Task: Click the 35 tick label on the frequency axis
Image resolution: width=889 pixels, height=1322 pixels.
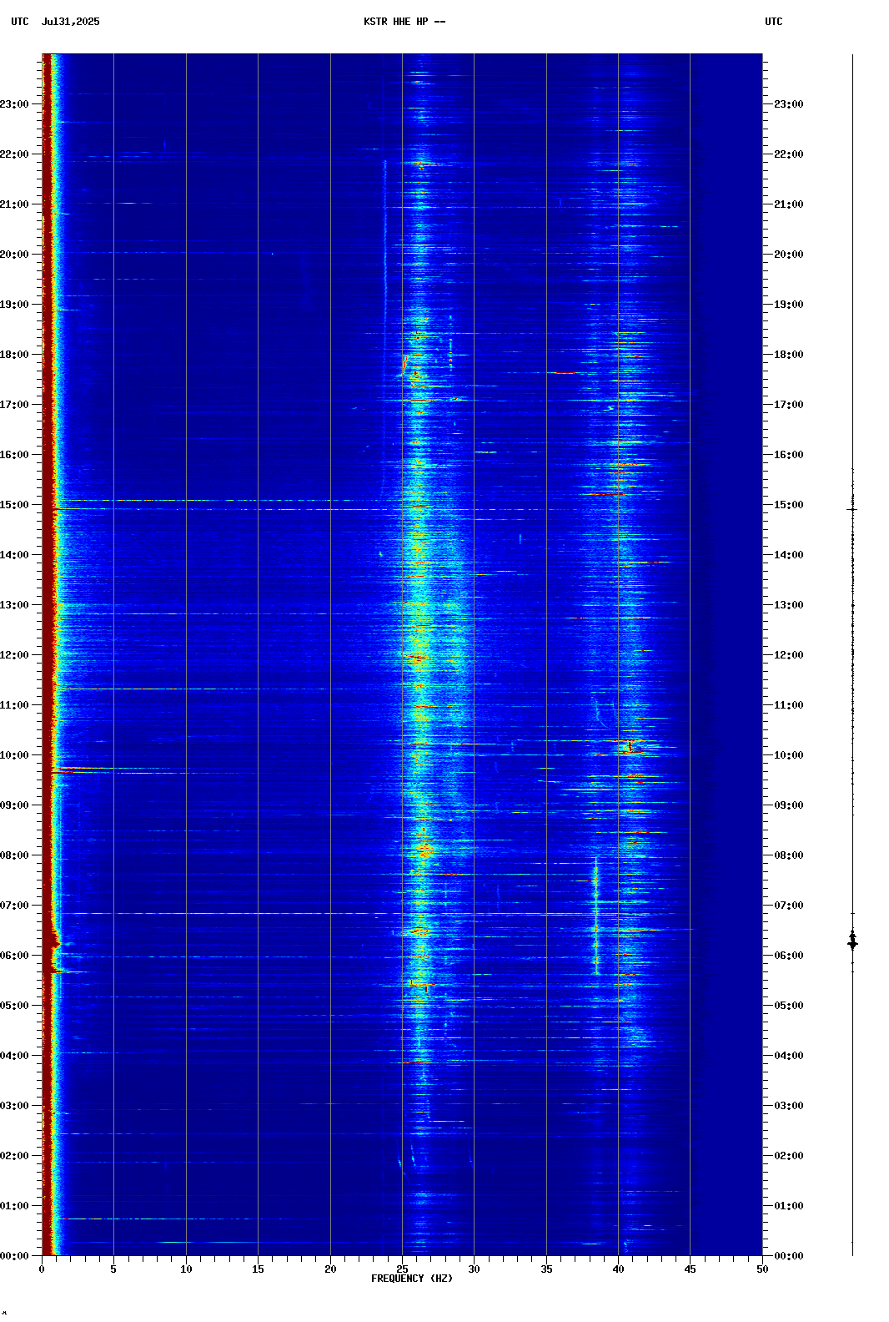Action: pyautogui.click(x=546, y=1269)
